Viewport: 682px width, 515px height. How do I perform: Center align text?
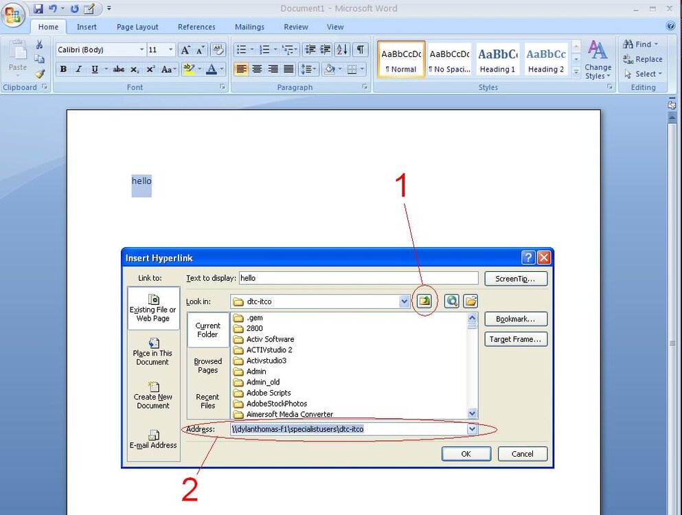tap(258, 69)
